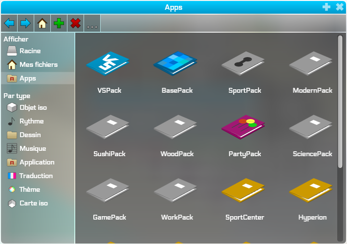Viewport: 347px width, 244px height.
Task: Click the SportCenter name label
Action: (x=245, y=218)
